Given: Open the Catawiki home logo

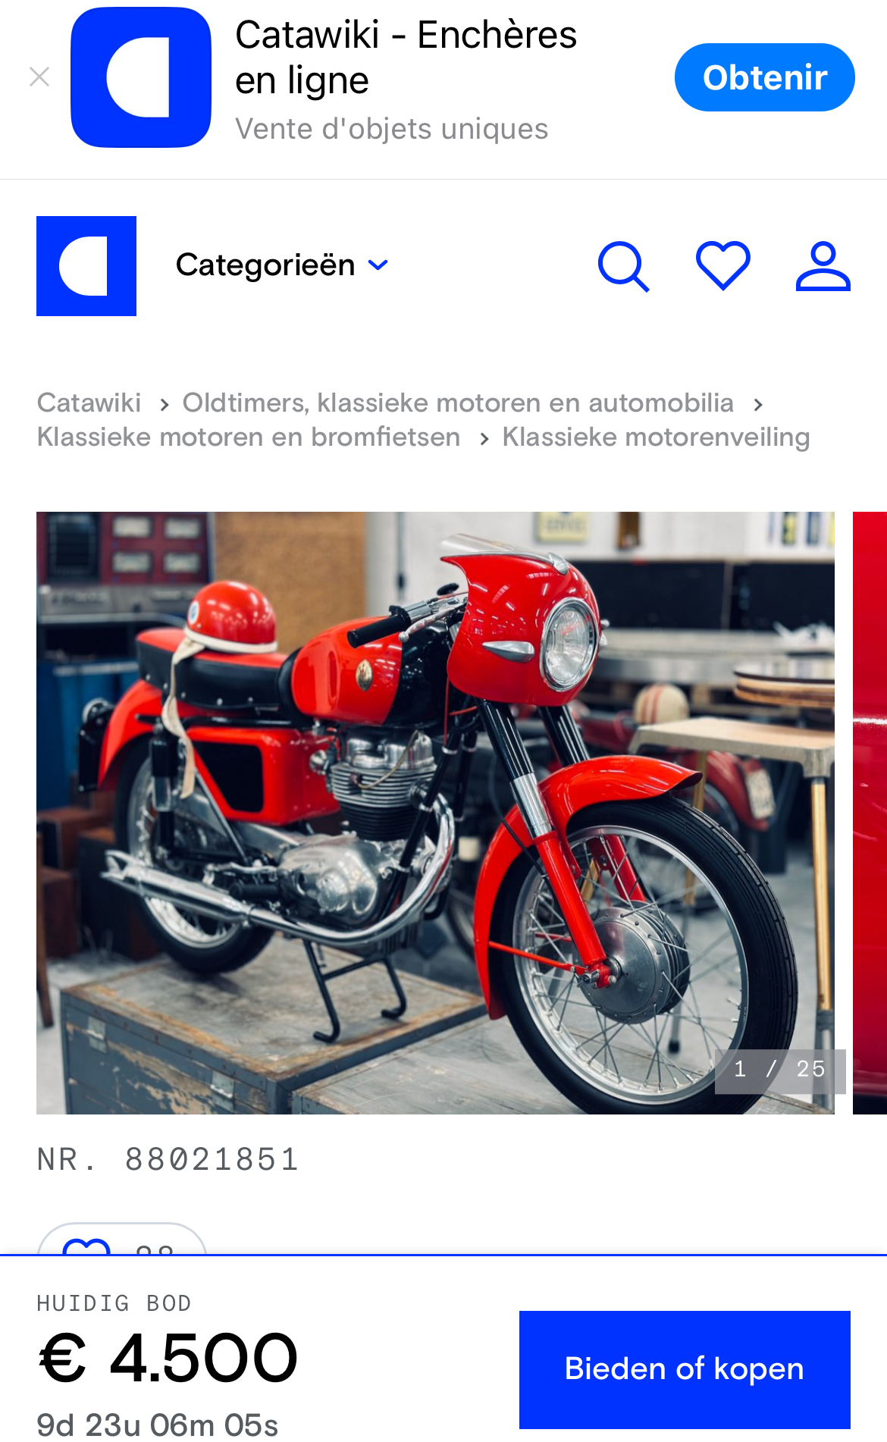Looking at the screenshot, I should pyautogui.click(x=86, y=266).
